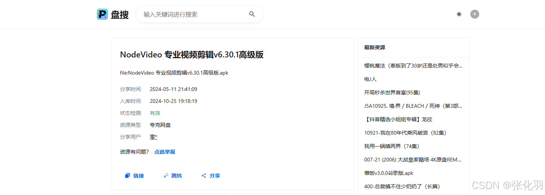The width and height of the screenshot is (545, 195).
Task: Click the 点此举报 report link
Action: pyautogui.click(x=165, y=152)
